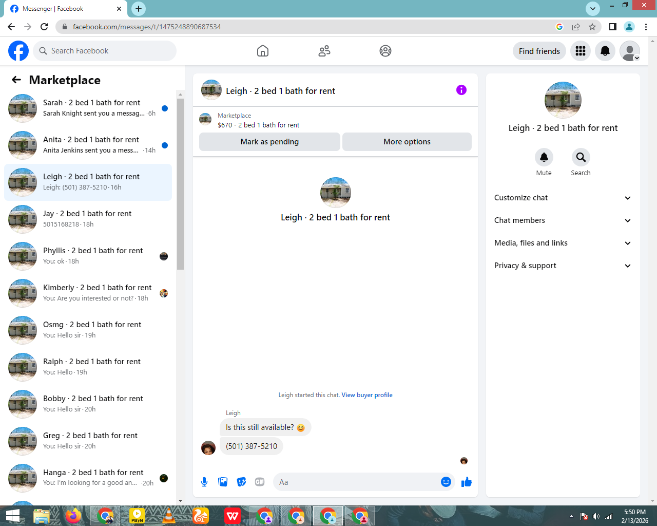Viewport: 657px width, 526px height.
Task: Open the tab search dropdown arrow
Action: [593, 8]
